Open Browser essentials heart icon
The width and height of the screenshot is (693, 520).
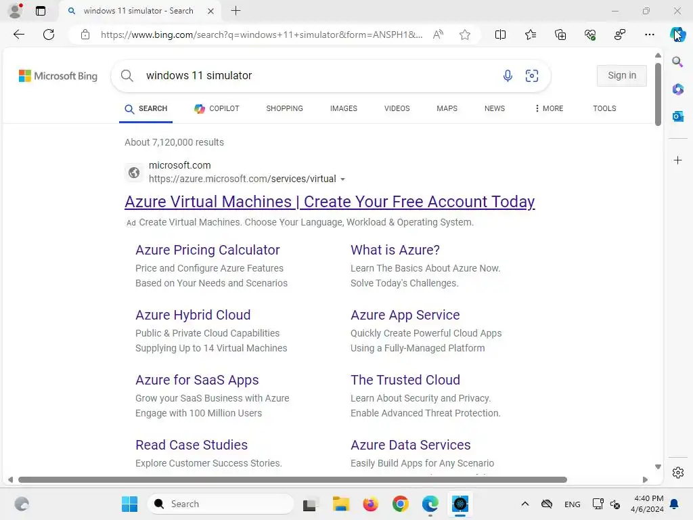[590, 35]
